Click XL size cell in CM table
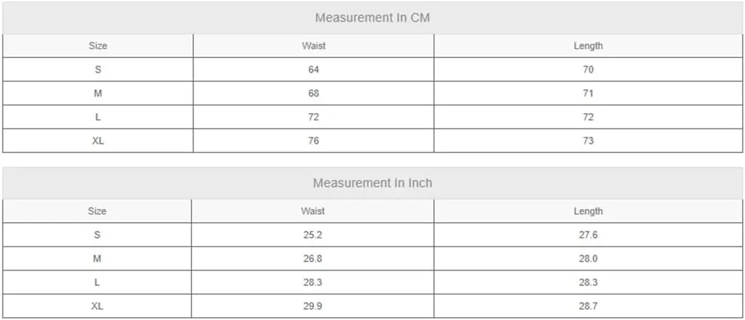The height and width of the screenshot is (320, 745). [x=98, y=141]
